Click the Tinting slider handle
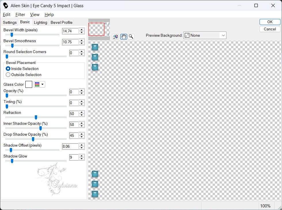The width and height of the screenshot is (282, 210). click(7, 107)
